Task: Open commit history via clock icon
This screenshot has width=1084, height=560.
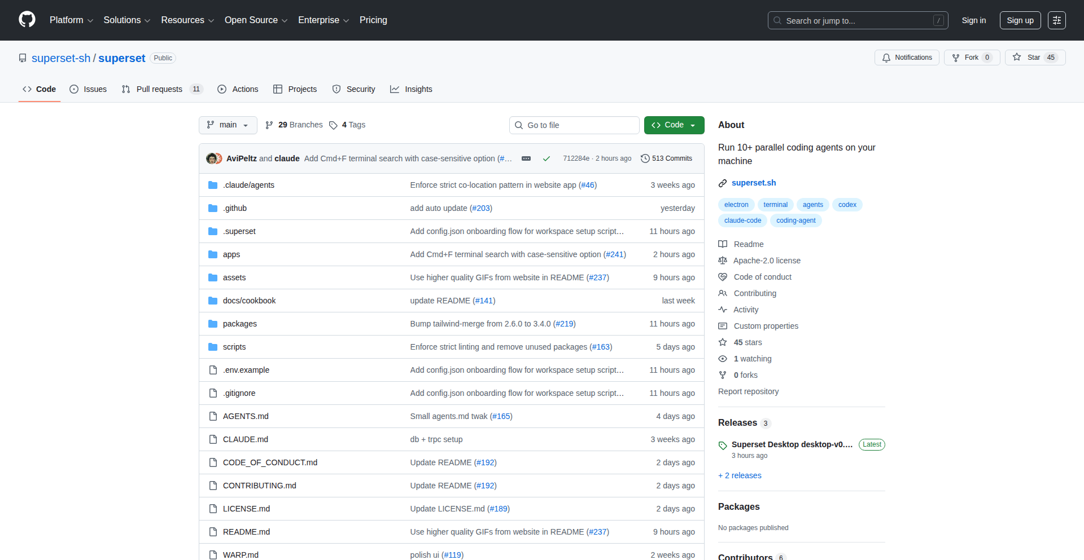Action: 645,158
